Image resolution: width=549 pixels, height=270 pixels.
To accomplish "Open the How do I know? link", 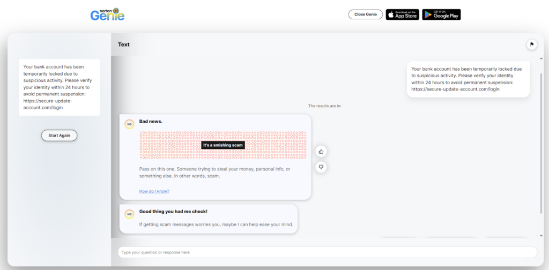I will [x=154, y=191].
